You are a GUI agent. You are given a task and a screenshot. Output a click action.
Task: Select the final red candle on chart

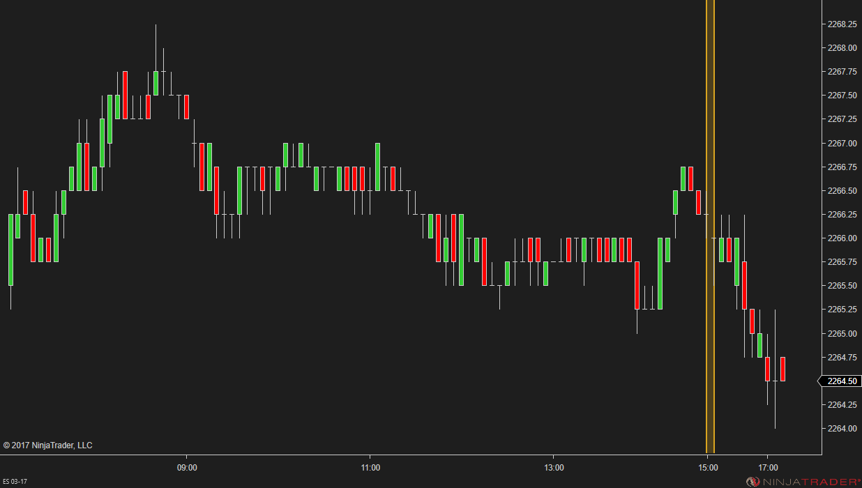click(782, 369)
